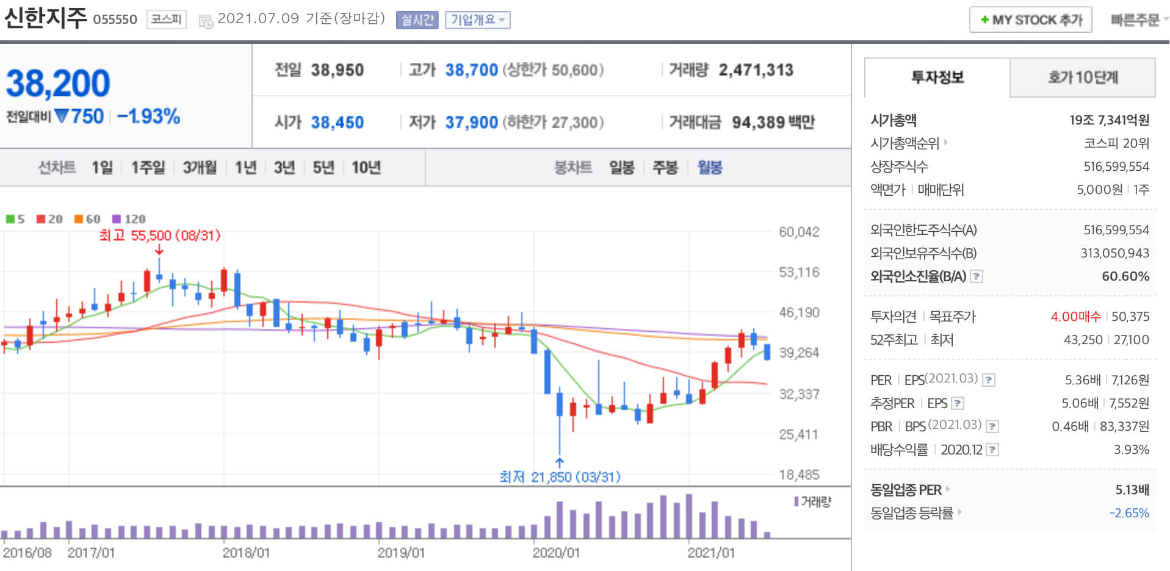Click the stock name 신한지주

point(46,18)
